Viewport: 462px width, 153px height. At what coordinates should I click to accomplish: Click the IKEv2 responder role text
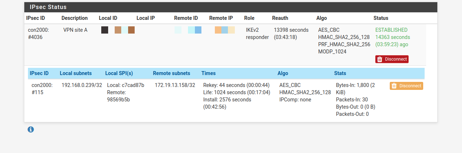click(x=257, y=34)
